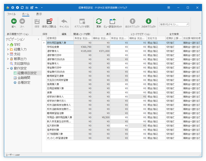Click row indicator arrow of 教科用図書購入費
The image size is (206, 161).
(44, 43)
